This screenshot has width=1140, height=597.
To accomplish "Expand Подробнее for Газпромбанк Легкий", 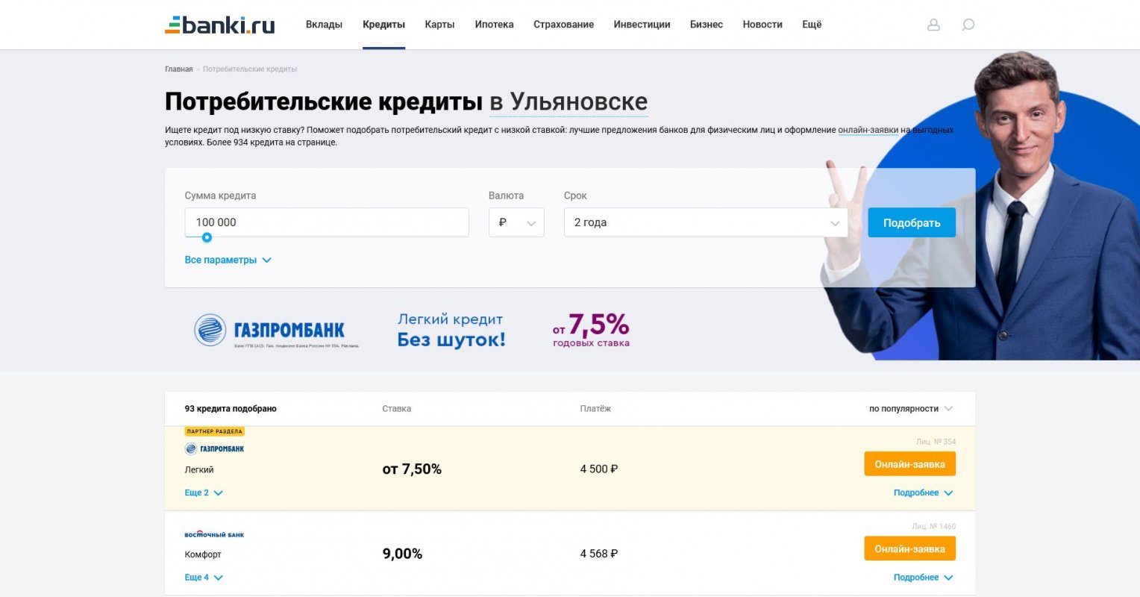I will 923,493.
